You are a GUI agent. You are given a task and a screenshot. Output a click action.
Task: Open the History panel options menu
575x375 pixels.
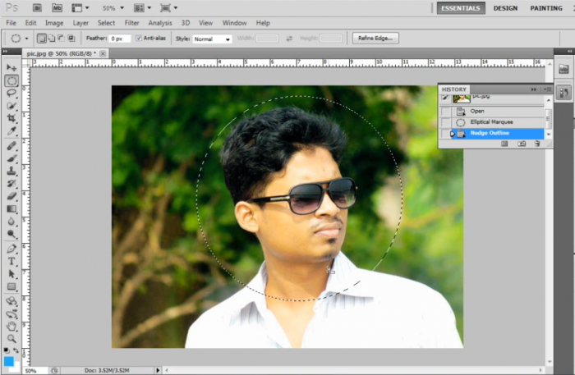[x=548, y=89]
